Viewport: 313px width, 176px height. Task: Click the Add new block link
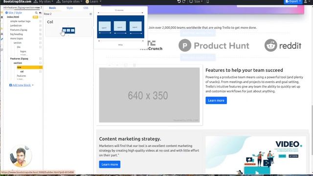point(20,85)
